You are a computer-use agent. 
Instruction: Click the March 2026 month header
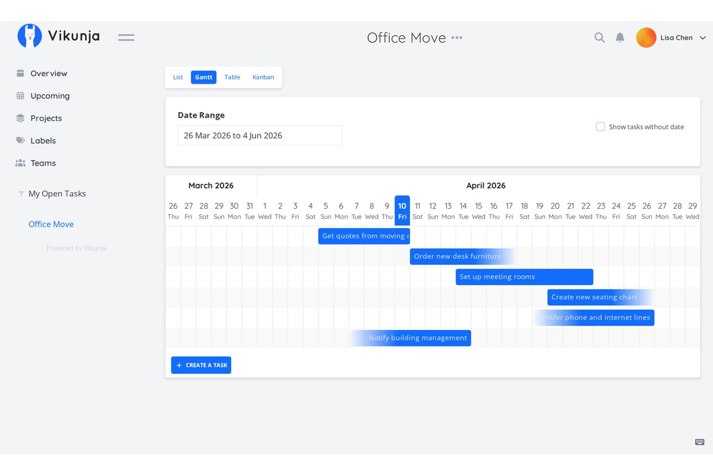211,185
